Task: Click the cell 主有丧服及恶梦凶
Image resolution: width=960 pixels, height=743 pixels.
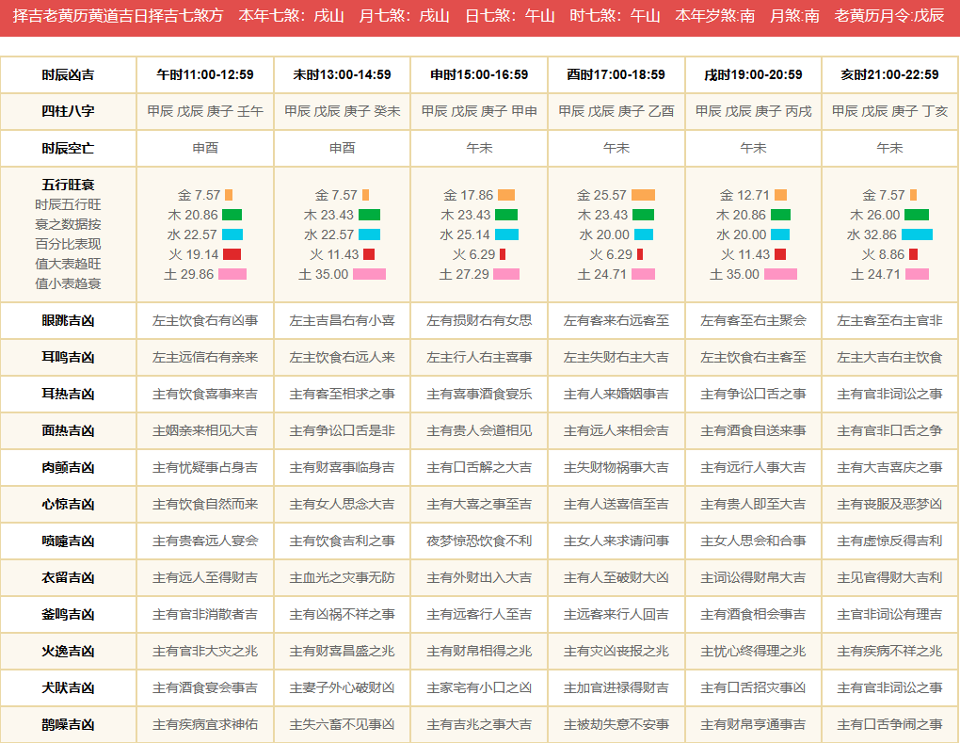Action: pos(889,504)
